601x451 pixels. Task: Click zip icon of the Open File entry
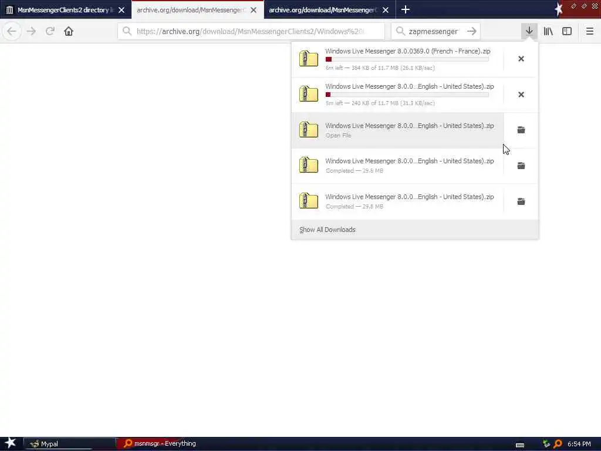[309, 130]
